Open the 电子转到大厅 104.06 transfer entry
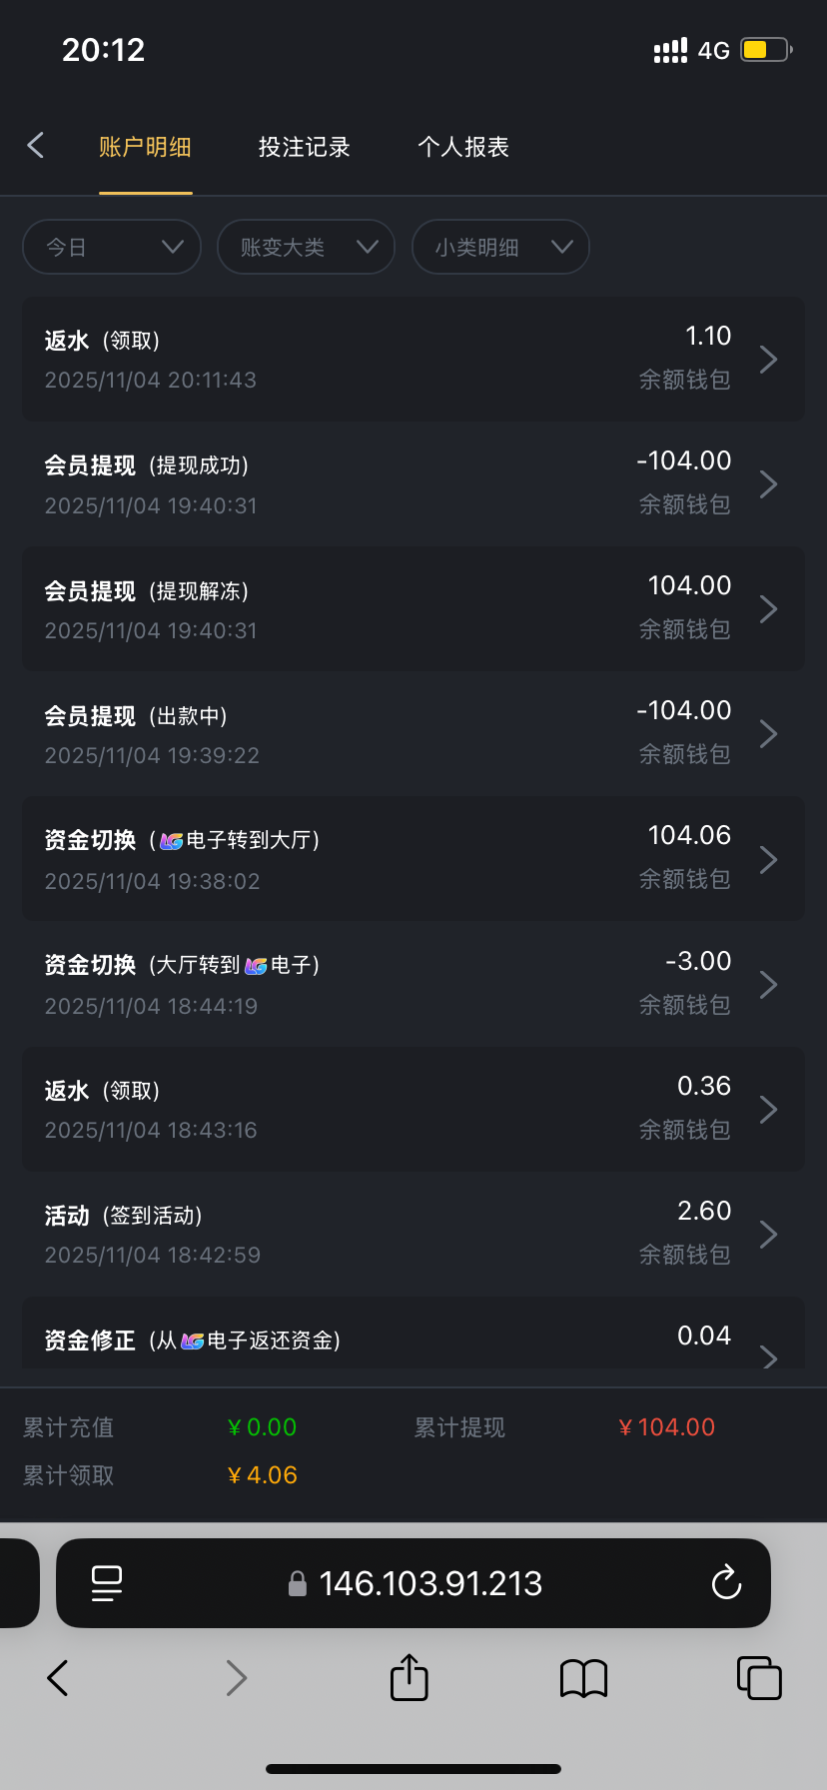827x1790 pixels. coord(413,859)
